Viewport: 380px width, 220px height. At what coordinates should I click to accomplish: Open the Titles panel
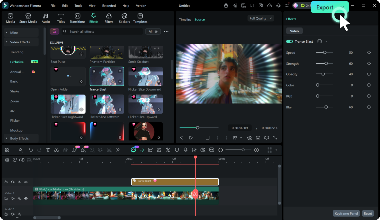tap(61, 18)
